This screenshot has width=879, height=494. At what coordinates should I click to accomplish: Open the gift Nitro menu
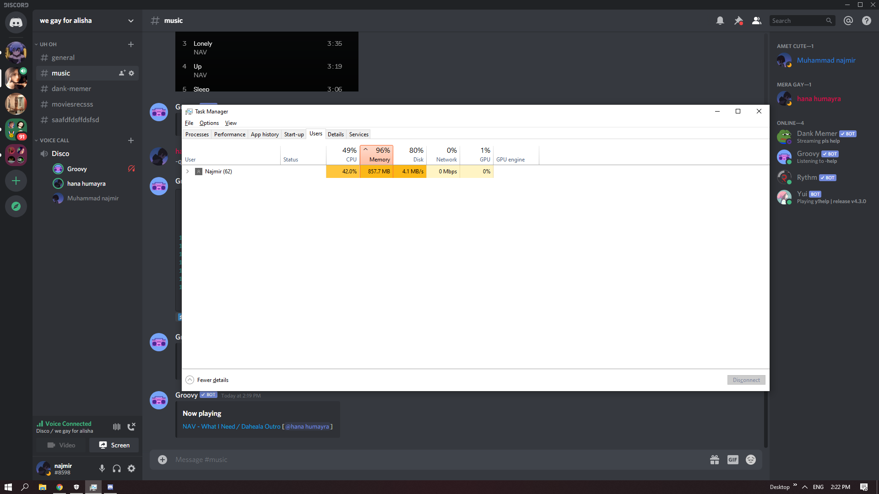pos(715,460)
